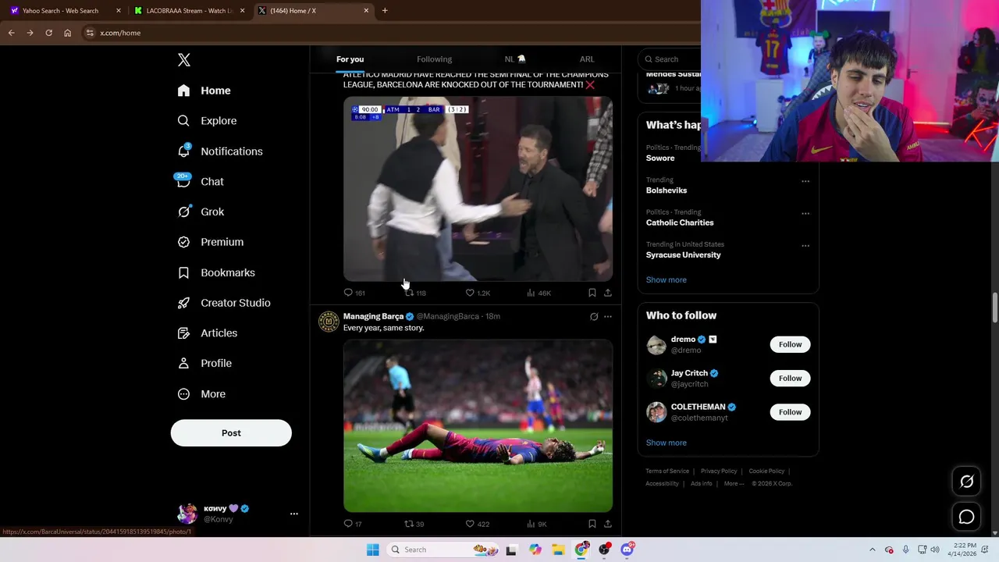View analytics of post with 46K views
Screen dimensions: 999x562
coord(539,293)
